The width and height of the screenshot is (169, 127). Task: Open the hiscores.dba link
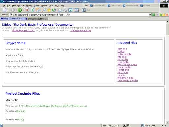tap(124, 67)
